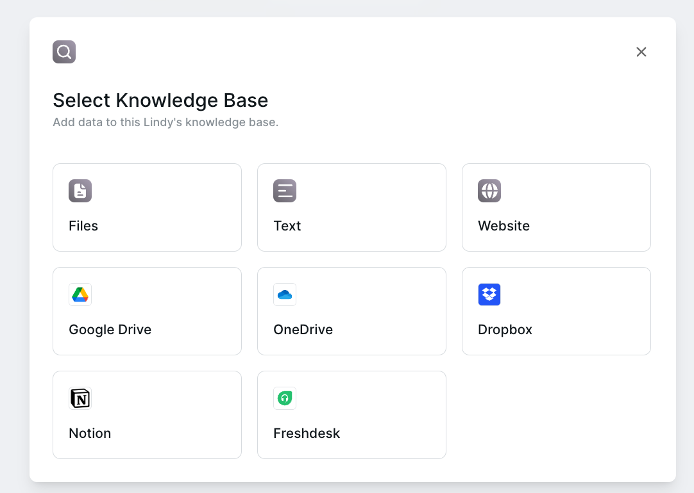This screenshot has height=493, width=694.
Task: Pick the Website label
Action: 504,226
